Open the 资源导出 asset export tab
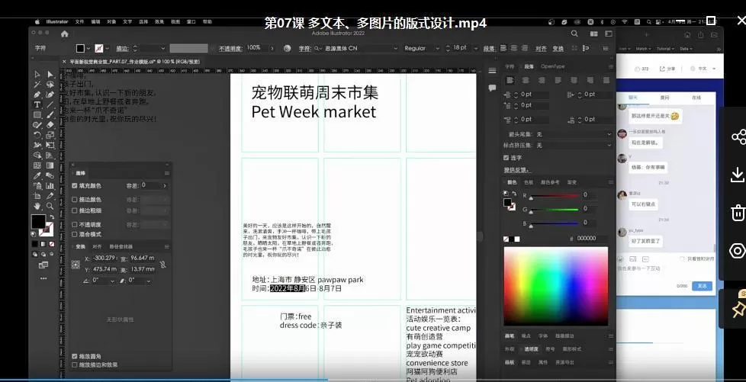 point(564,362)
